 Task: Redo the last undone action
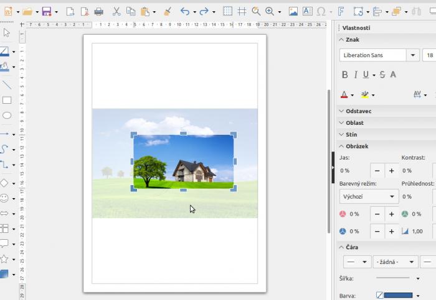coord(204,12)
